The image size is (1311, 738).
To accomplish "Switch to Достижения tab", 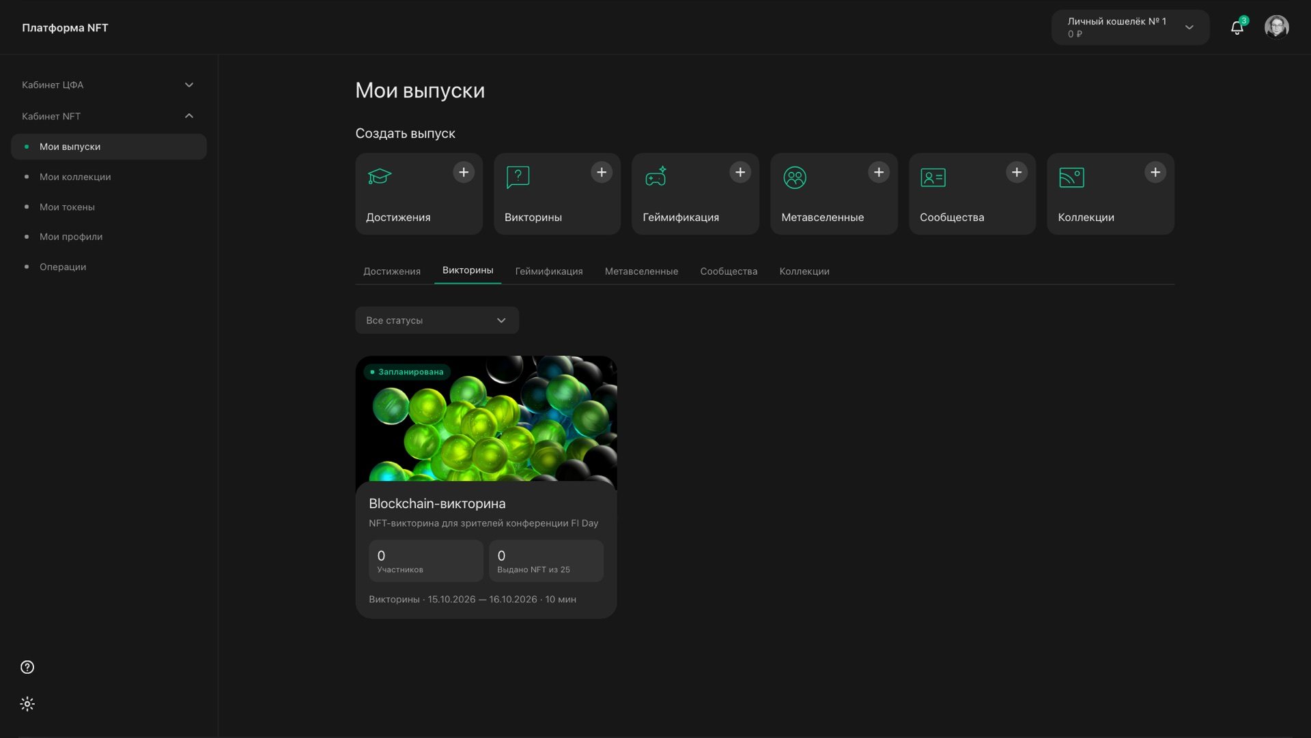I will [x=392, y=271].
